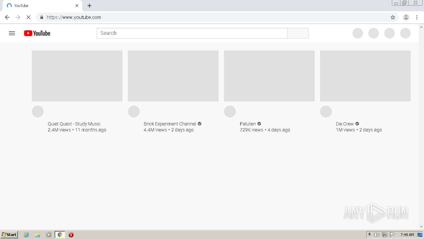
Task: Click the verified badge next to Paluten
Action: (x=259, y=124)
